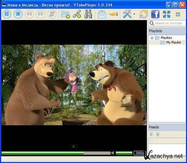Share on Facebook icon
The width and height of the screenshot is (187, 163).
(x=155, y=14)
